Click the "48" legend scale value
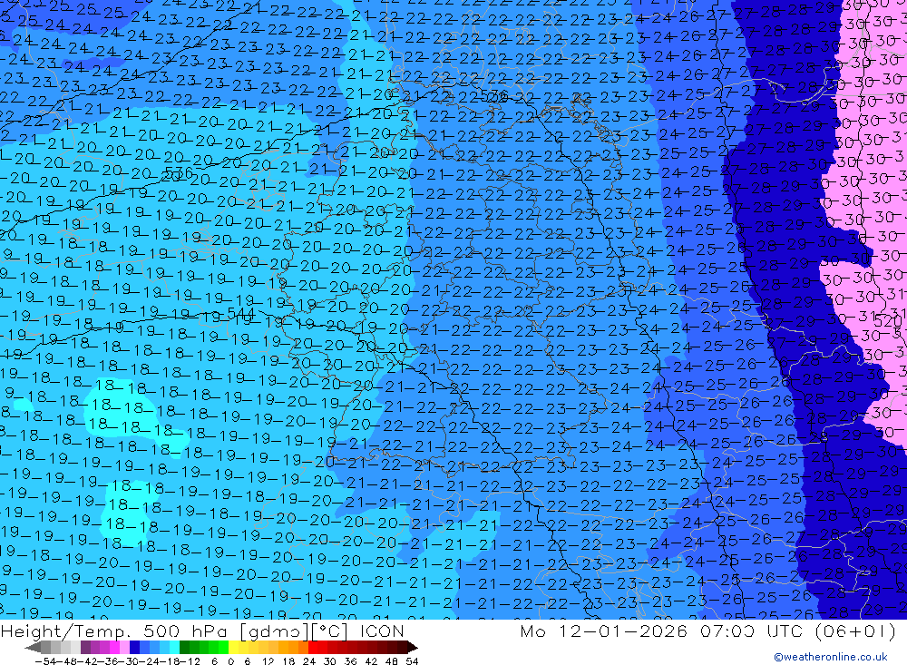 [x=391, y=660]
